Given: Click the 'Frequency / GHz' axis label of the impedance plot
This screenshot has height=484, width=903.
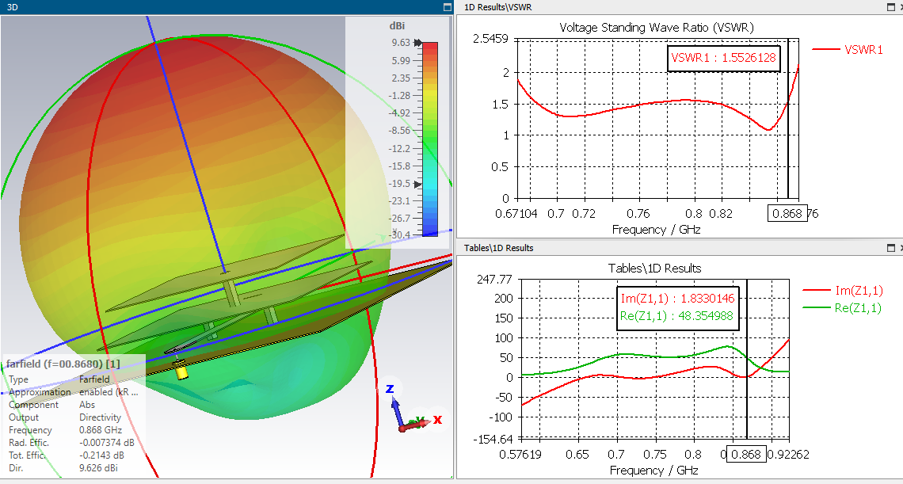Looking at the screenshot, I should tap(654, 471).
